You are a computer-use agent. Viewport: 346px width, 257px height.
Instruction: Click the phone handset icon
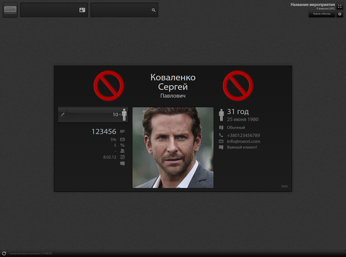[x=221, y=135]
